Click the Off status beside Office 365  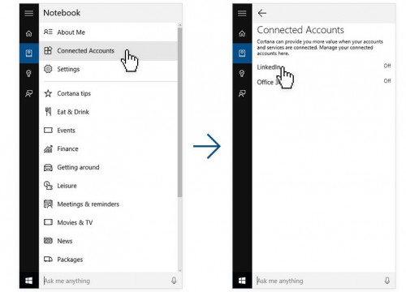387,81
